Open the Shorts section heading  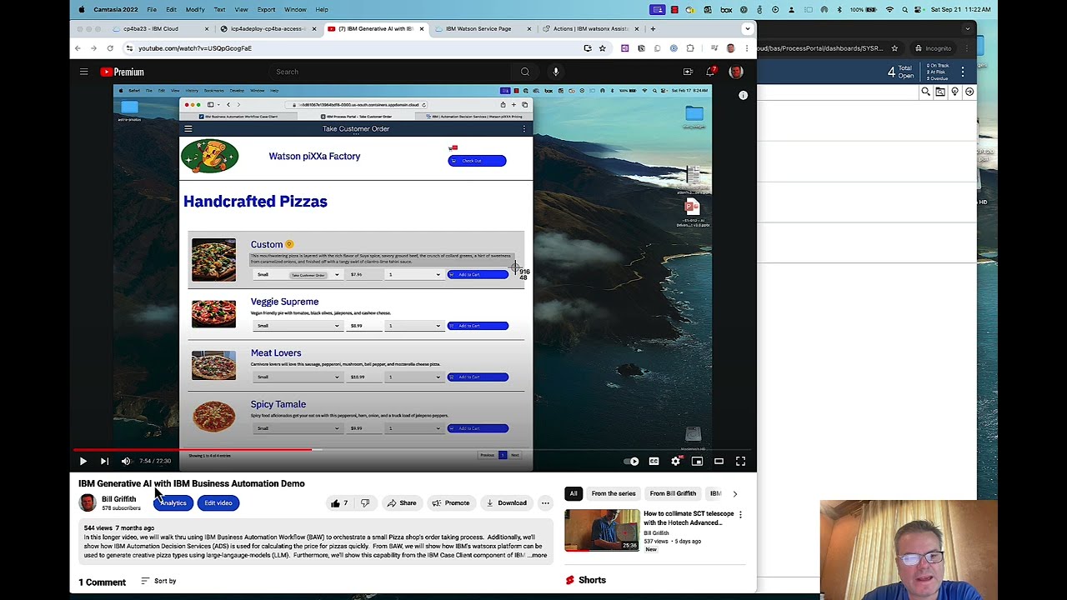(x=585, y=580)
